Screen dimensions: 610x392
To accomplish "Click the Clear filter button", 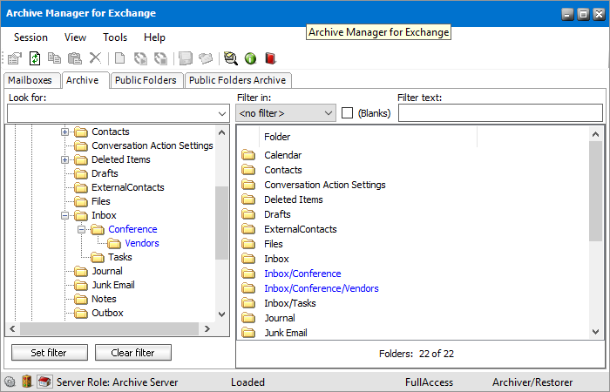I will [x=133, y=352].
